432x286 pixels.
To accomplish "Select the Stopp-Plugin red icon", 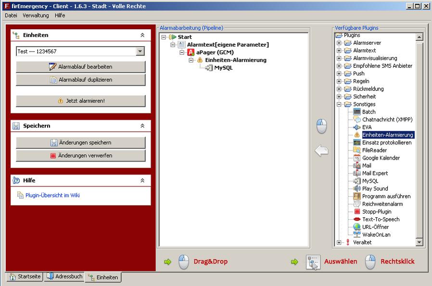I will pos(357,212).
